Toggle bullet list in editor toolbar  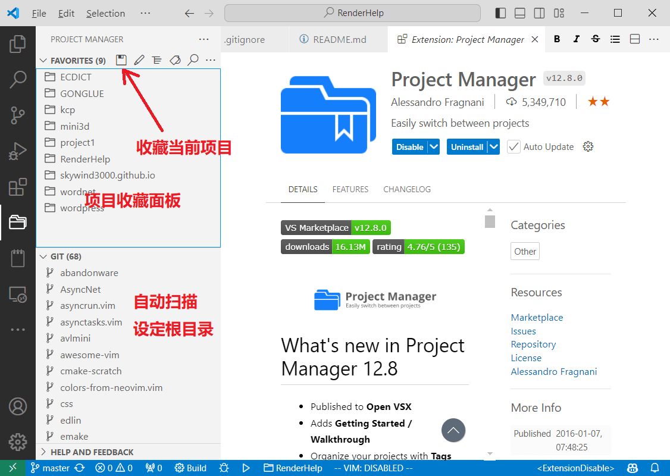[x=615, y=39]
